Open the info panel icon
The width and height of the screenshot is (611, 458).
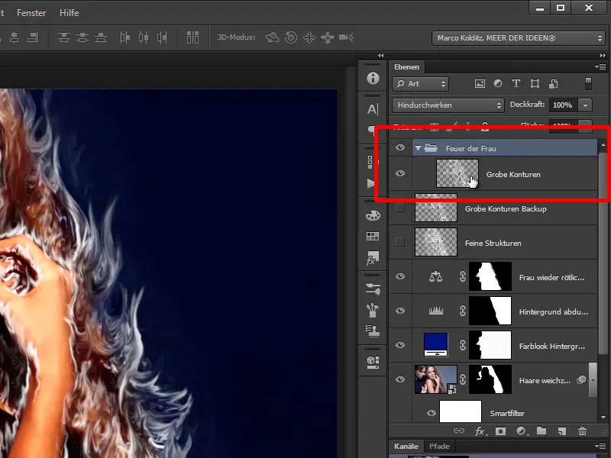(373, 78)
